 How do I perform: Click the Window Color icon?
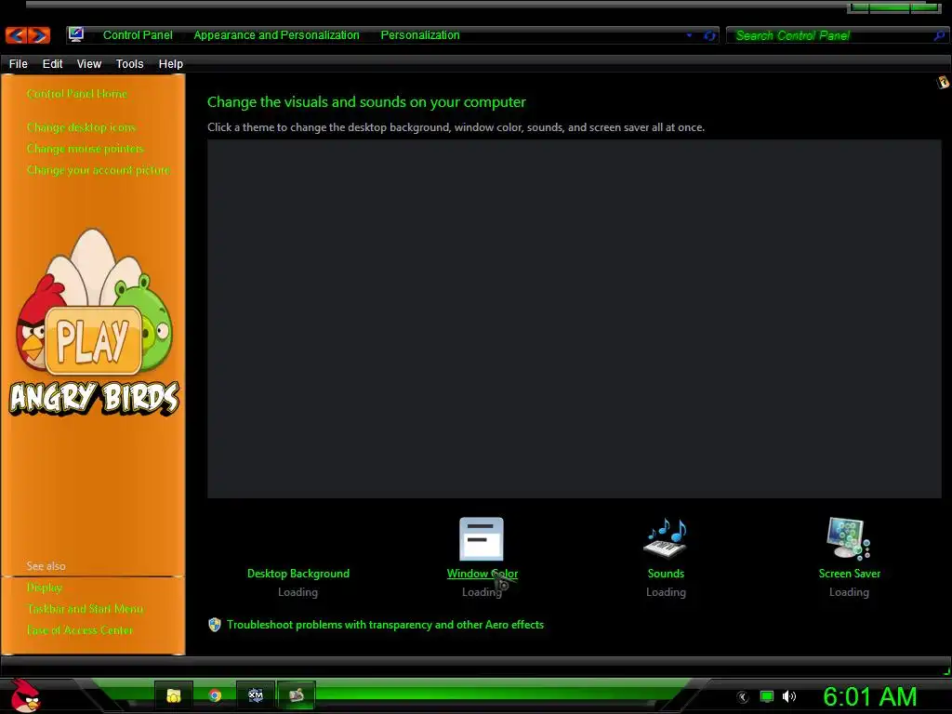[482, 538]
